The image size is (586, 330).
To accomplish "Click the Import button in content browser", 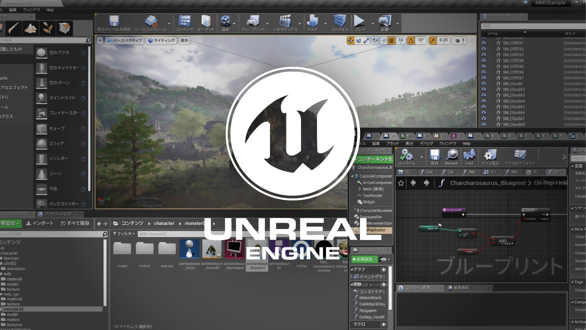I will click(x=39, y=223).
